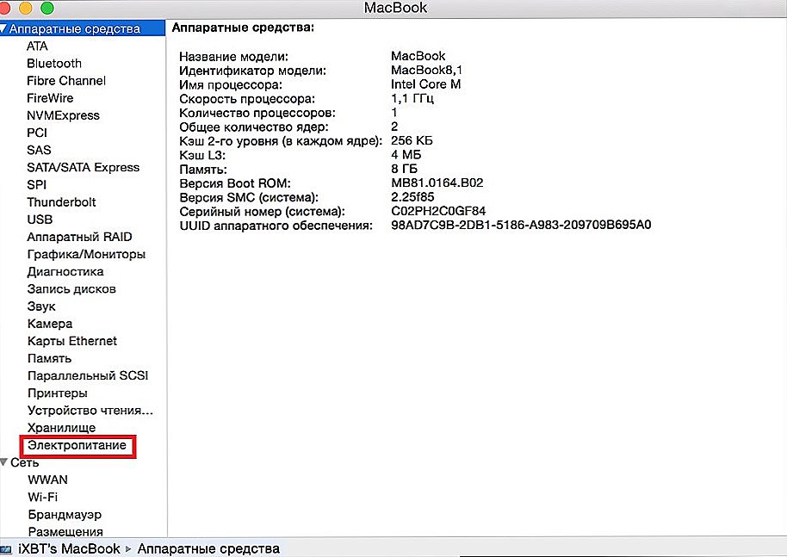Click the Брандмауэр network item
This screenshot has height=557, width=787.
pos(65,514)
